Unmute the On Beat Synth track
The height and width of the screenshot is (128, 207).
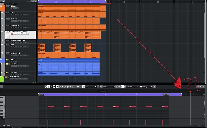(6, 77)
